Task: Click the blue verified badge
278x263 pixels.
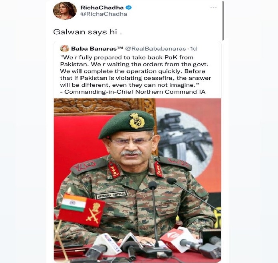Action: (x=129, y=8)
